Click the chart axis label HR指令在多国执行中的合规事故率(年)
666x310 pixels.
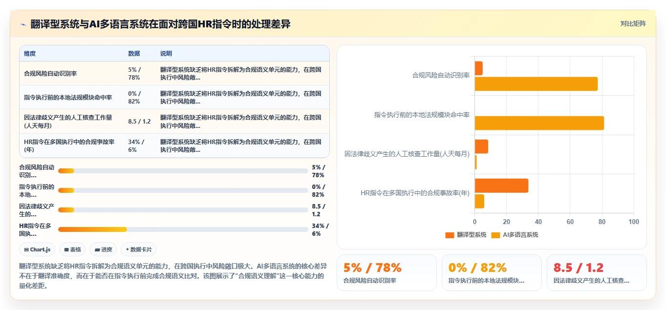(415, 193)
